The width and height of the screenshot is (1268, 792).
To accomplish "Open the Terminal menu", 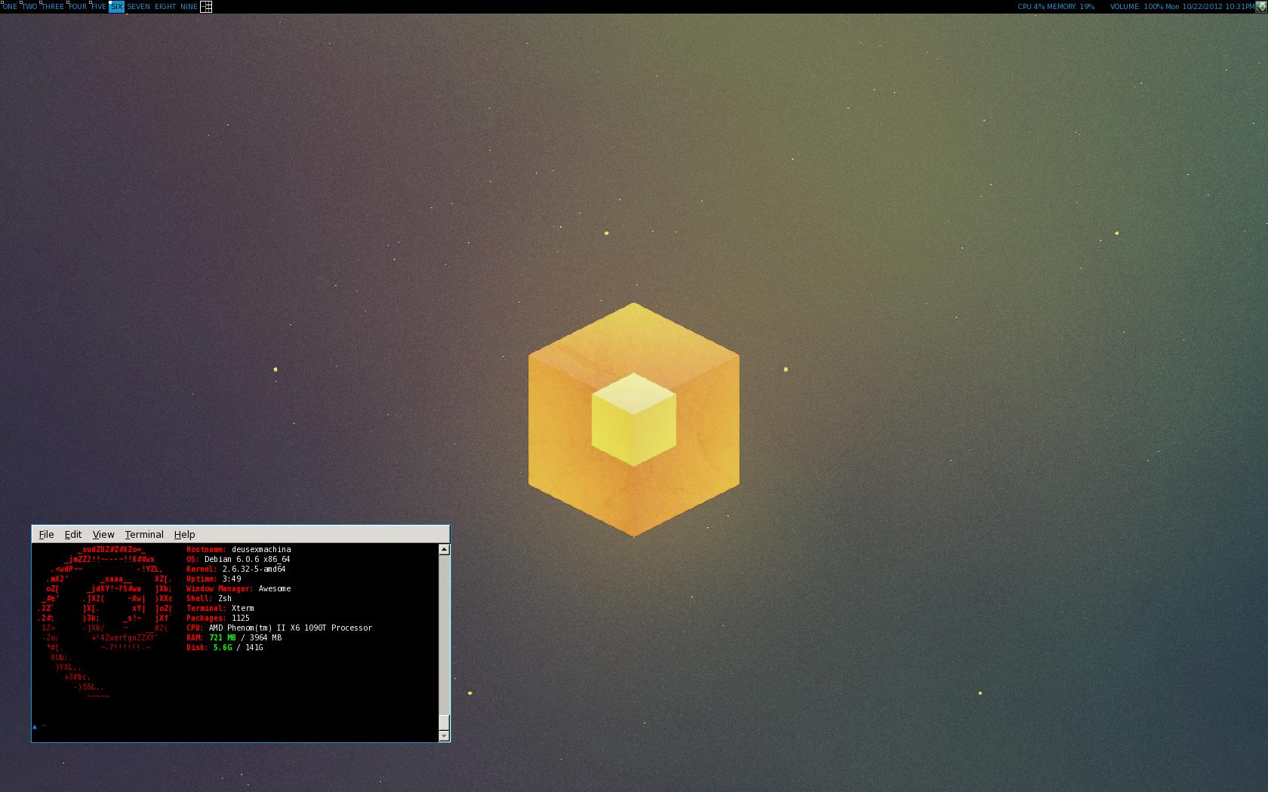I will [x=144, y=534].
